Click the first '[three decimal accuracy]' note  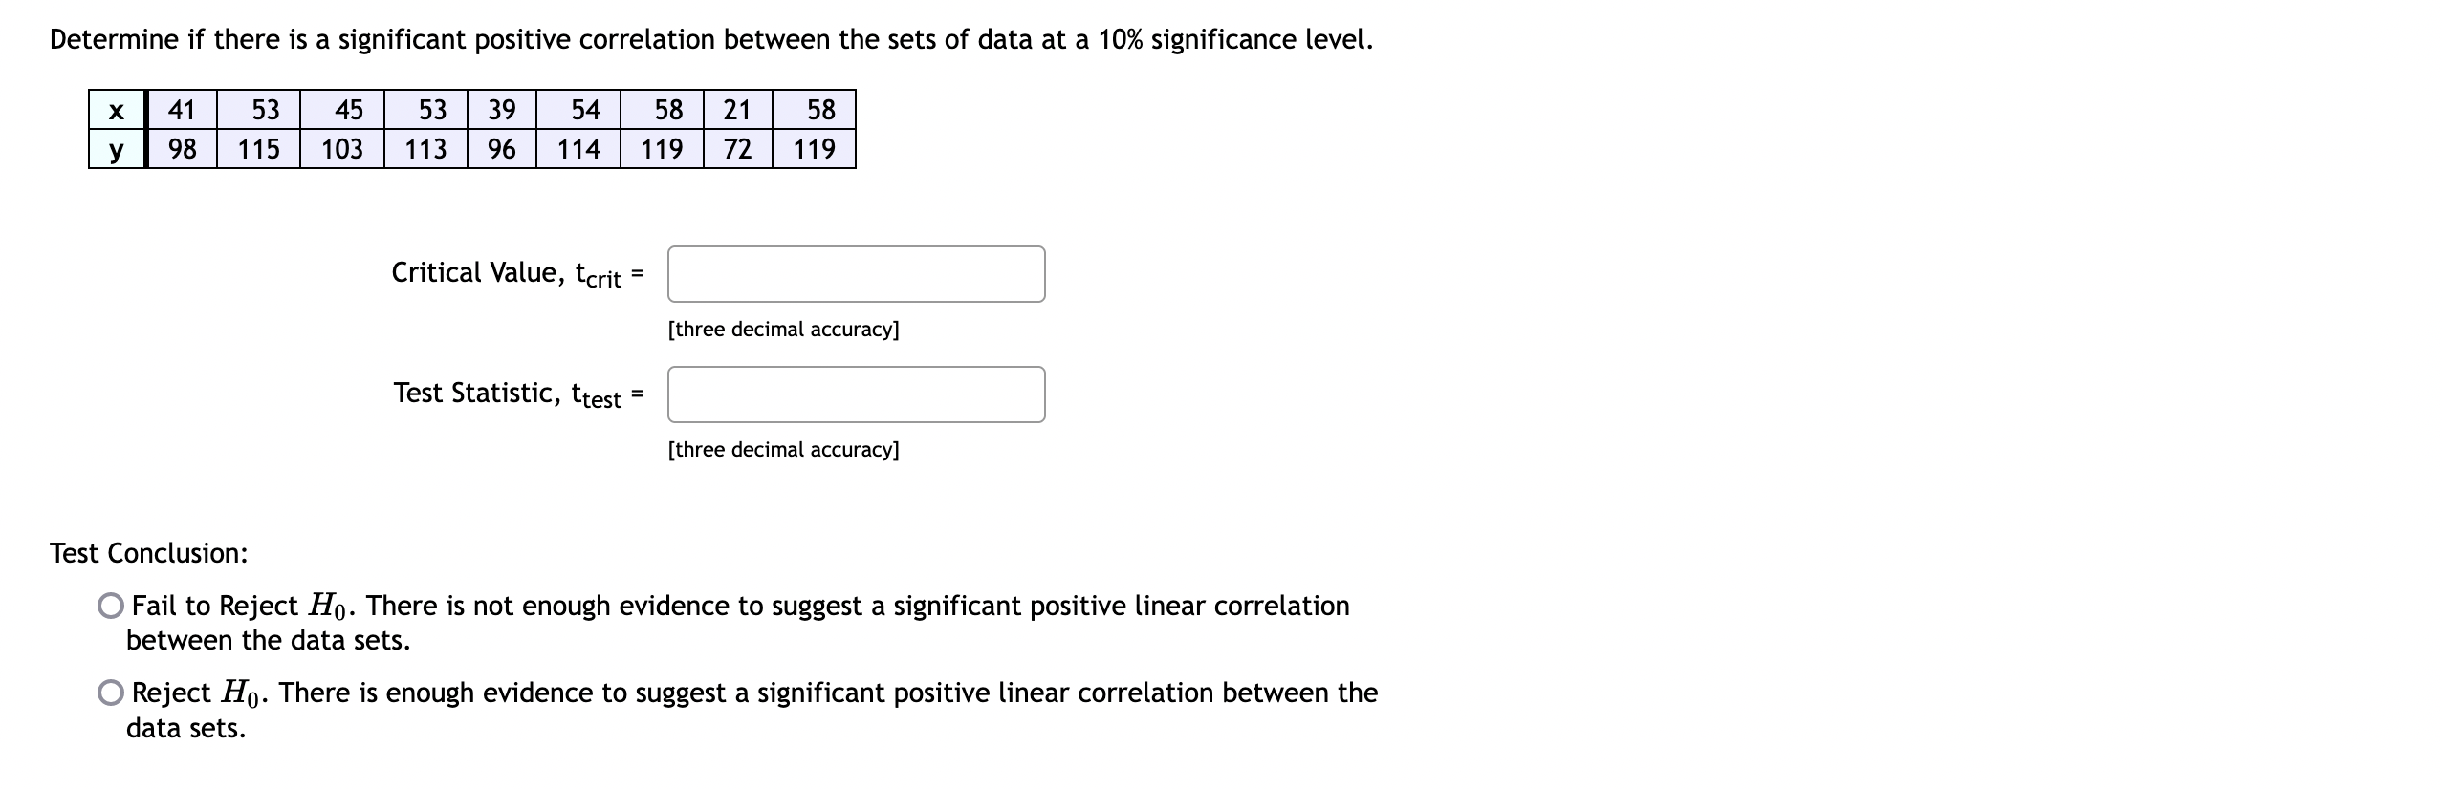click(x=783, y=329)
